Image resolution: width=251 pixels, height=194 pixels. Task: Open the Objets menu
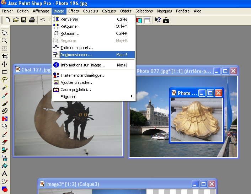125,11
